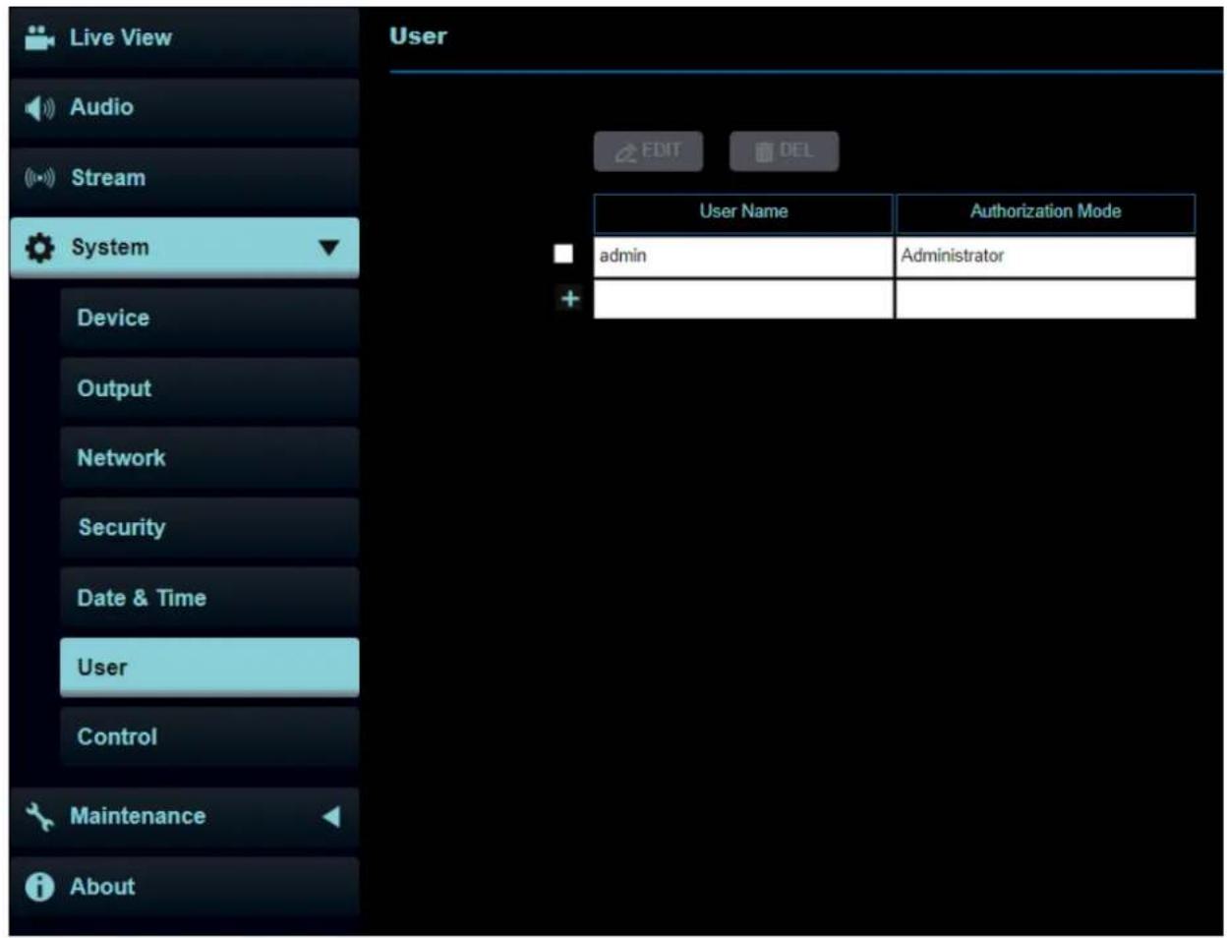This screenshot has height=938, width=1227.
Task: Click the trash icon on DEL button
Action: coord(764,152)
